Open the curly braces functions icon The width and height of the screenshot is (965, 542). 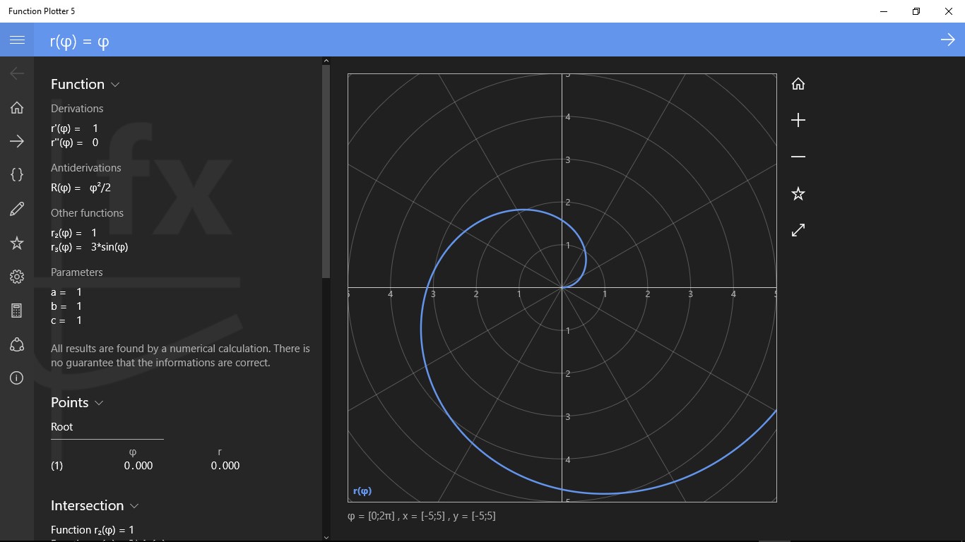coord(17,175)
